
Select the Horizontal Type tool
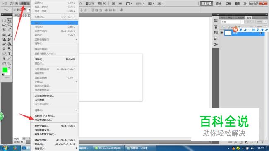9,54
